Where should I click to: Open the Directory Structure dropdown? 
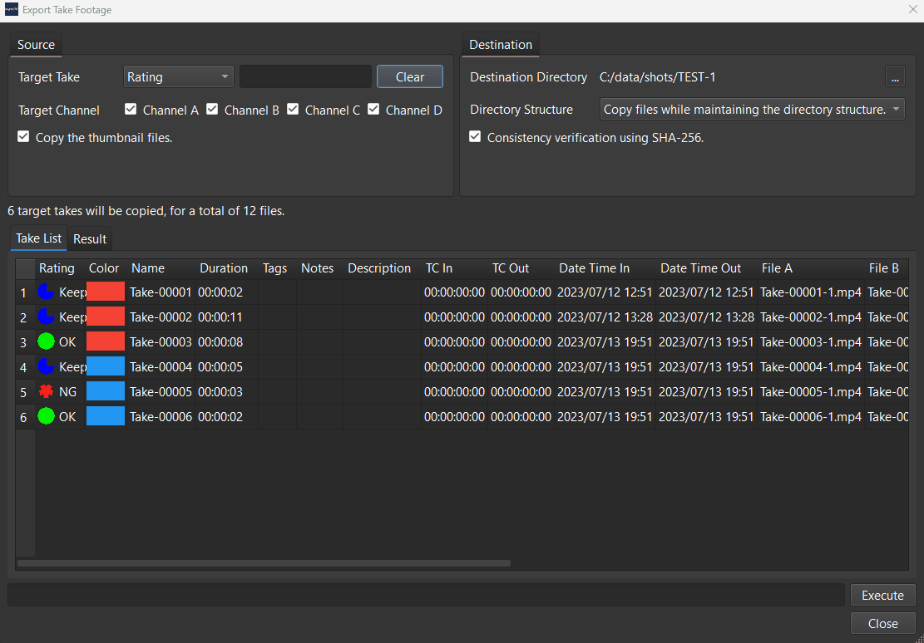[751, 109]
